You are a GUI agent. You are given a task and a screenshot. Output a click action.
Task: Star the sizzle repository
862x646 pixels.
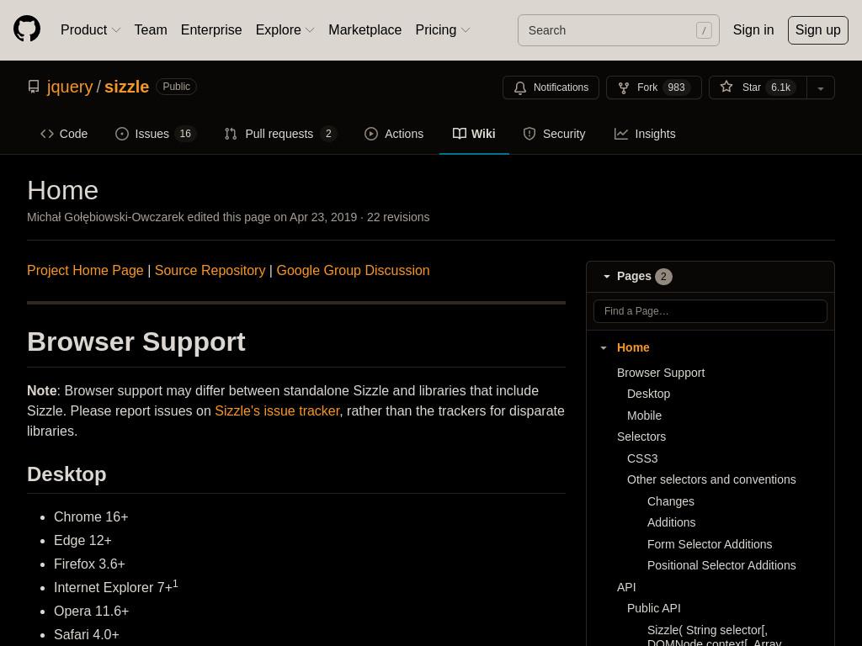click(758, 87)
